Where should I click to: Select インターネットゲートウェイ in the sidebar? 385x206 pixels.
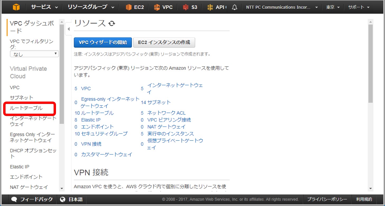(33, 121)
